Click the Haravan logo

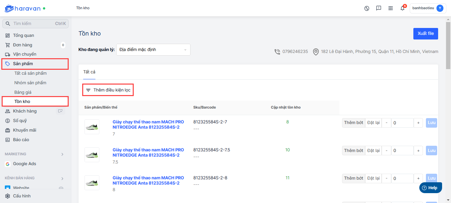[x=22, y=8]
